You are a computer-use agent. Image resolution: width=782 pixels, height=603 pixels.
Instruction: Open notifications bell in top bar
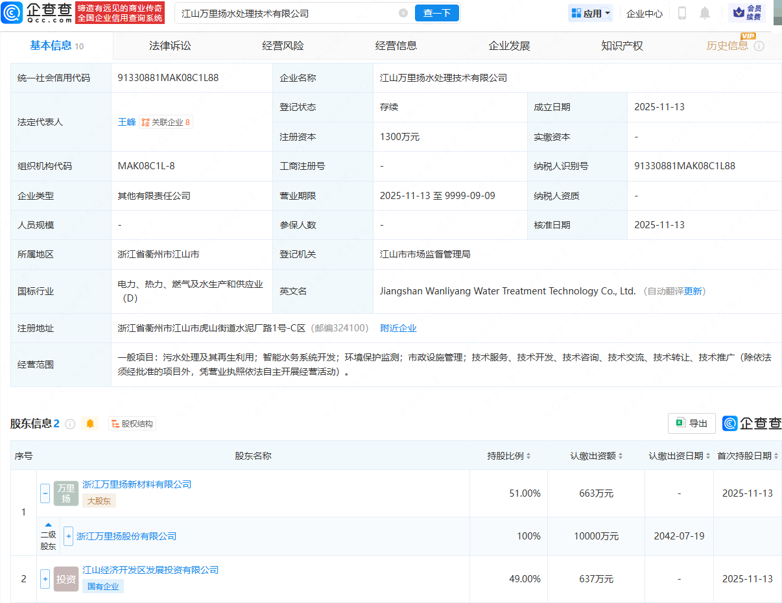[705, 13]
